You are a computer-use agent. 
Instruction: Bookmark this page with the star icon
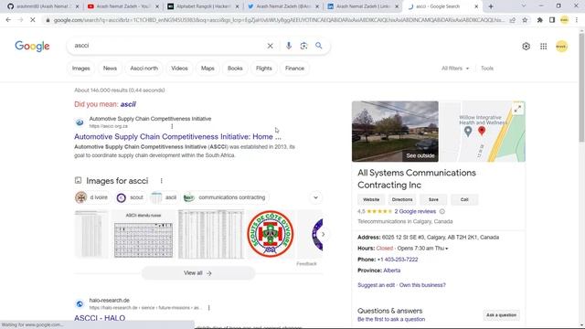pos(525,20)
